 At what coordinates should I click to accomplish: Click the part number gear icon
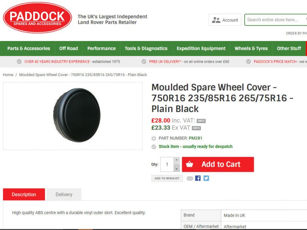154,139
